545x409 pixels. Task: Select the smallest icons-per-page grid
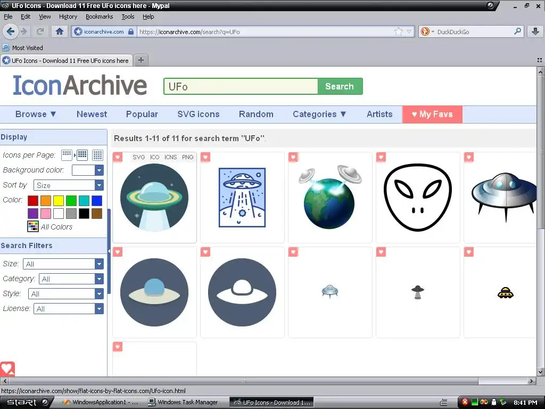pyautogui.click(x=67, y=155)
